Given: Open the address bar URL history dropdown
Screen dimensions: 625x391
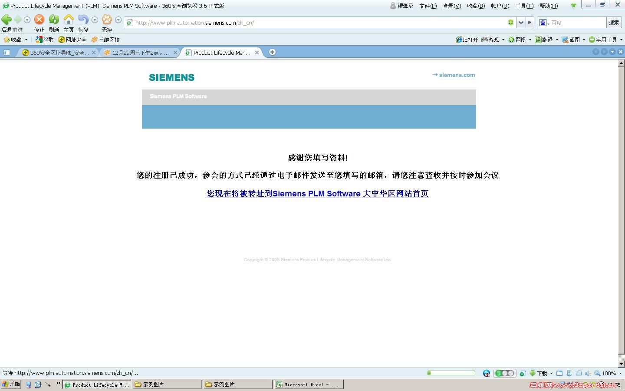Looking at the screenshot, I should [521, 23].
